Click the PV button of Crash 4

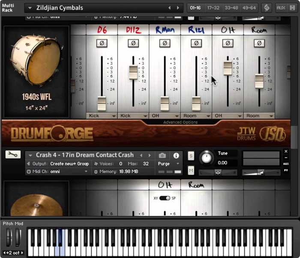coord(286,170)
